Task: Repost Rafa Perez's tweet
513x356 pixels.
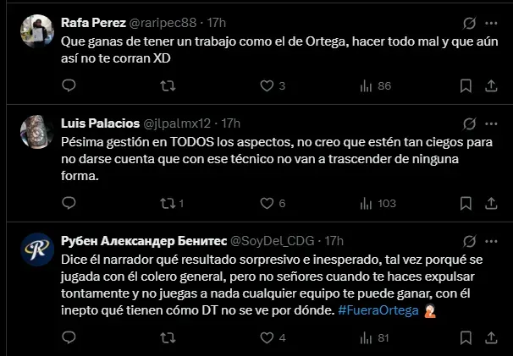Action: click(x=168, y=85)
